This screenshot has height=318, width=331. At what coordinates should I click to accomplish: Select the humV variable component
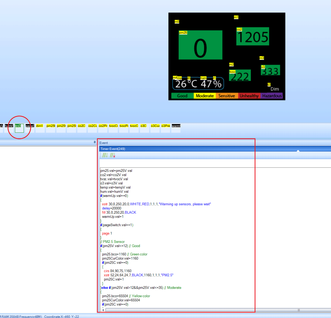pos(9,127)
